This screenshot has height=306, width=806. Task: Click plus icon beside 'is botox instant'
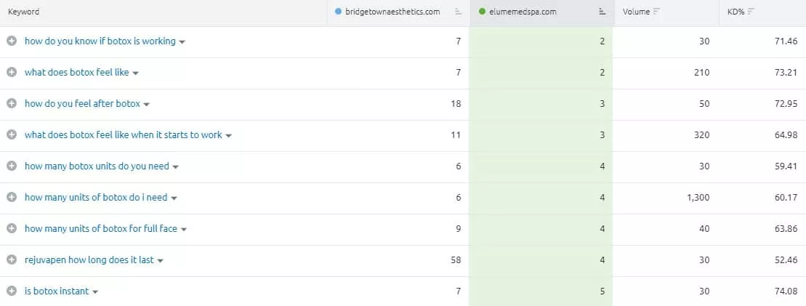pos(12,291)
